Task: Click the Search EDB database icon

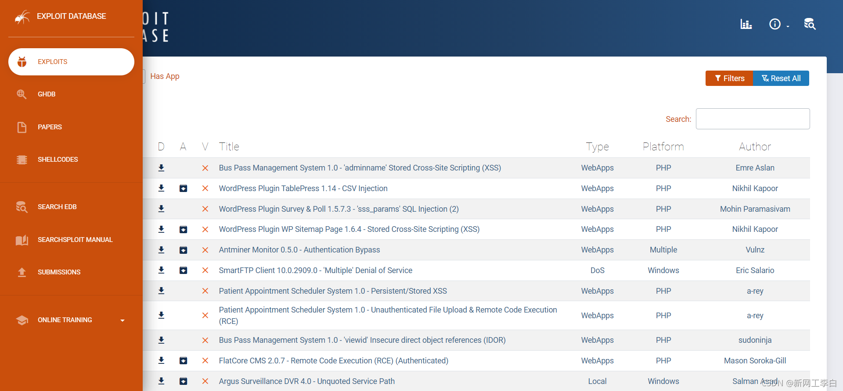Action: [22, 207]
